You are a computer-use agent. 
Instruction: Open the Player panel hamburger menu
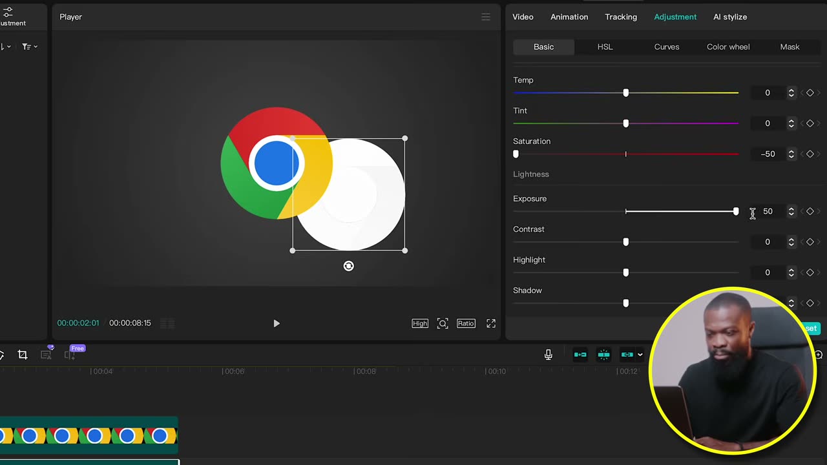(486, 17)
